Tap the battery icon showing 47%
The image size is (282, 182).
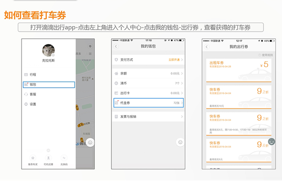182,41
